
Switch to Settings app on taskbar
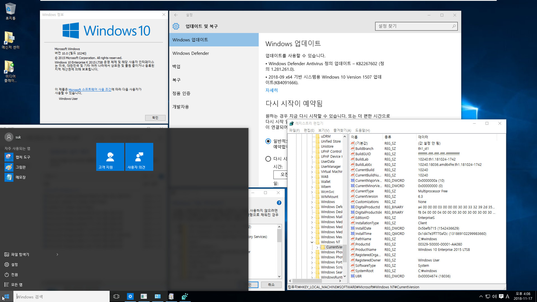click(130, 296)
